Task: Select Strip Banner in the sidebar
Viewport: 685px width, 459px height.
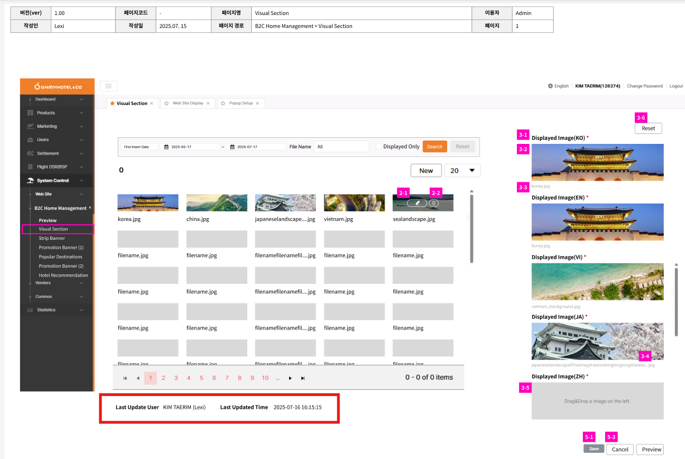Action: (x=52, y=238)
